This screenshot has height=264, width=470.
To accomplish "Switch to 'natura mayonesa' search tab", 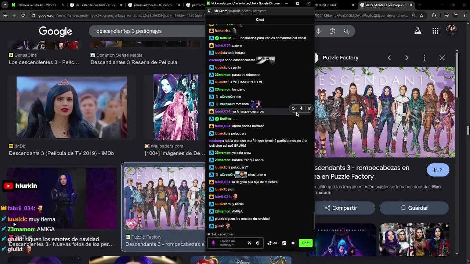I will 153,5.
